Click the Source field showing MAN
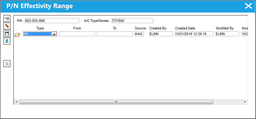 click(139, 34)
